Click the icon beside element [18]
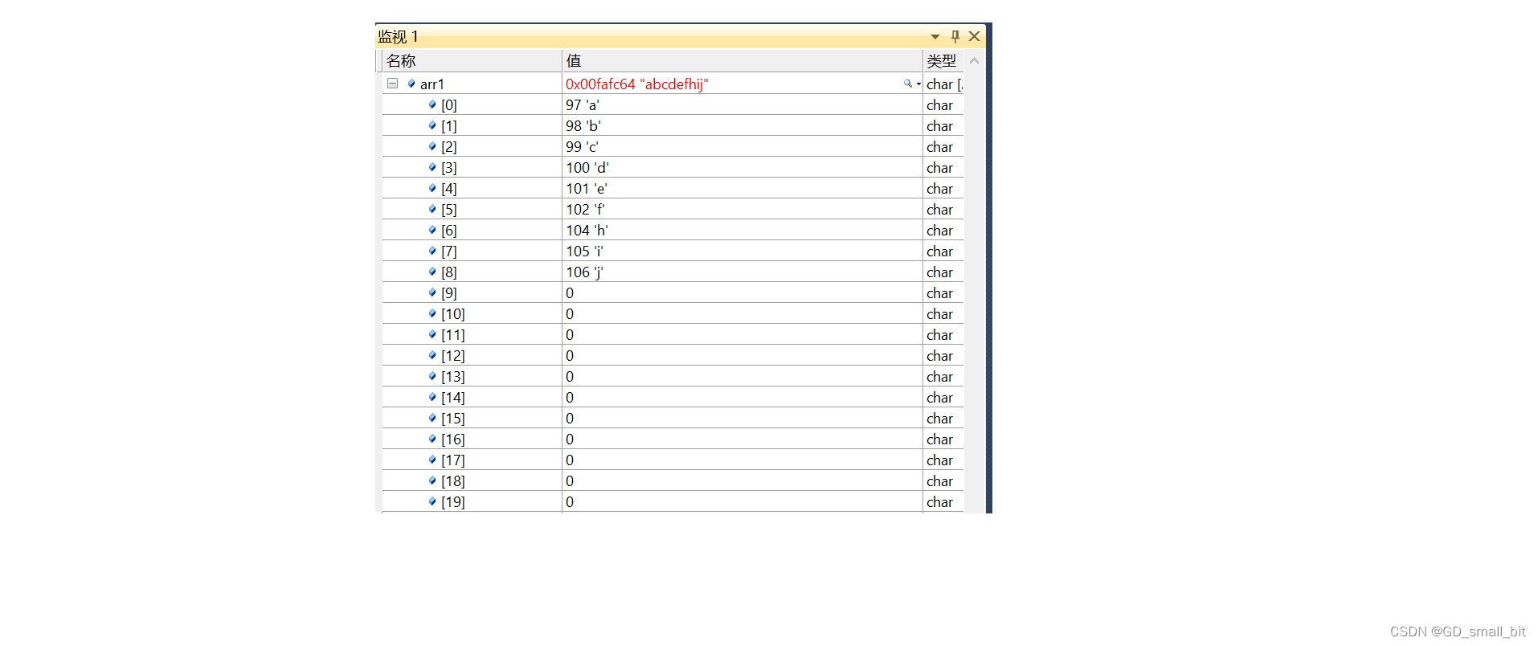Screen dimensions: 1538x646 (x=432, y=480)
